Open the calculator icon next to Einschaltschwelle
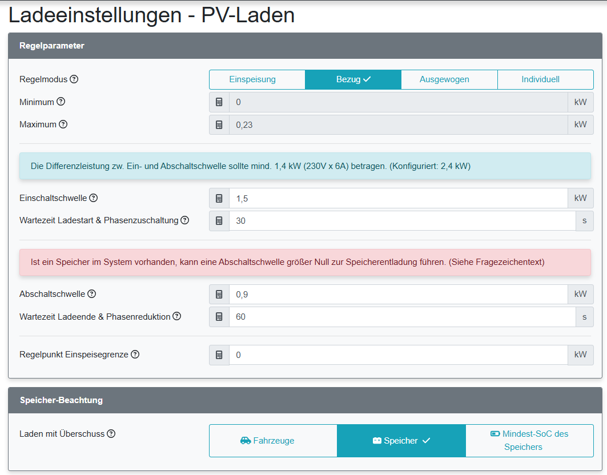Viewport: 607px width, 475px height. [219, 198]
